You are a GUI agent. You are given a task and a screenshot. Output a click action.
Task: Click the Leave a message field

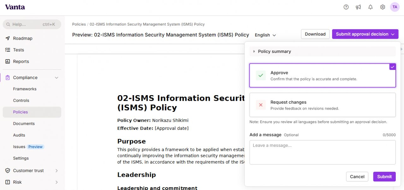(323, 152)
